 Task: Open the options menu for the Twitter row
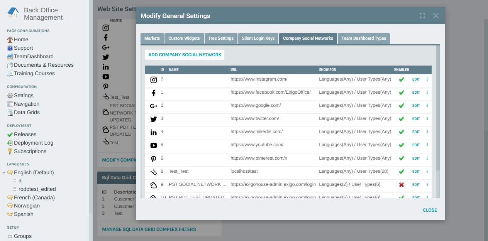427,119
